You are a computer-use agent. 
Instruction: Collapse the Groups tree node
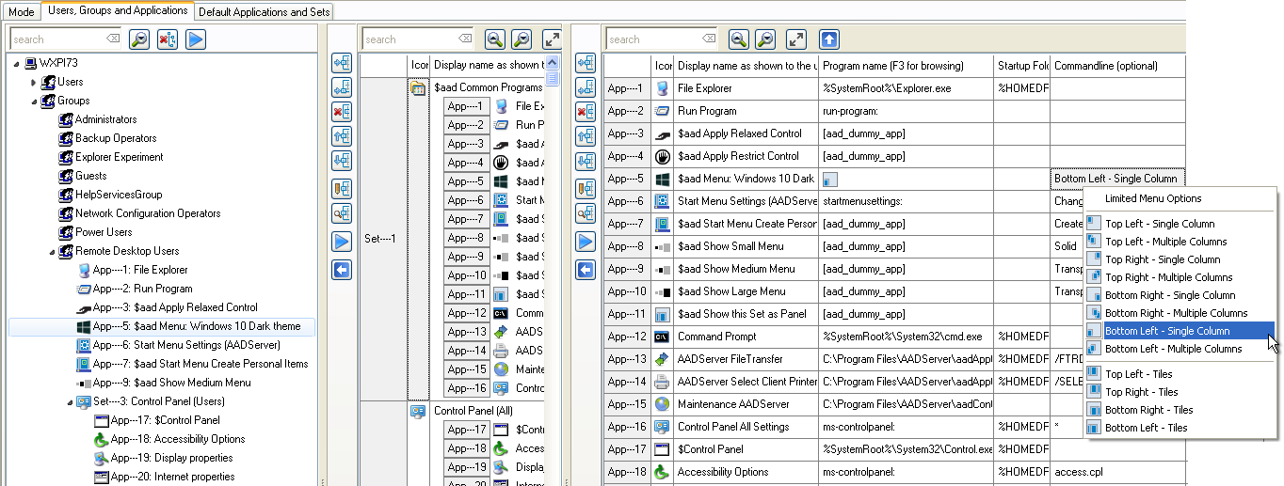point(34,102)
